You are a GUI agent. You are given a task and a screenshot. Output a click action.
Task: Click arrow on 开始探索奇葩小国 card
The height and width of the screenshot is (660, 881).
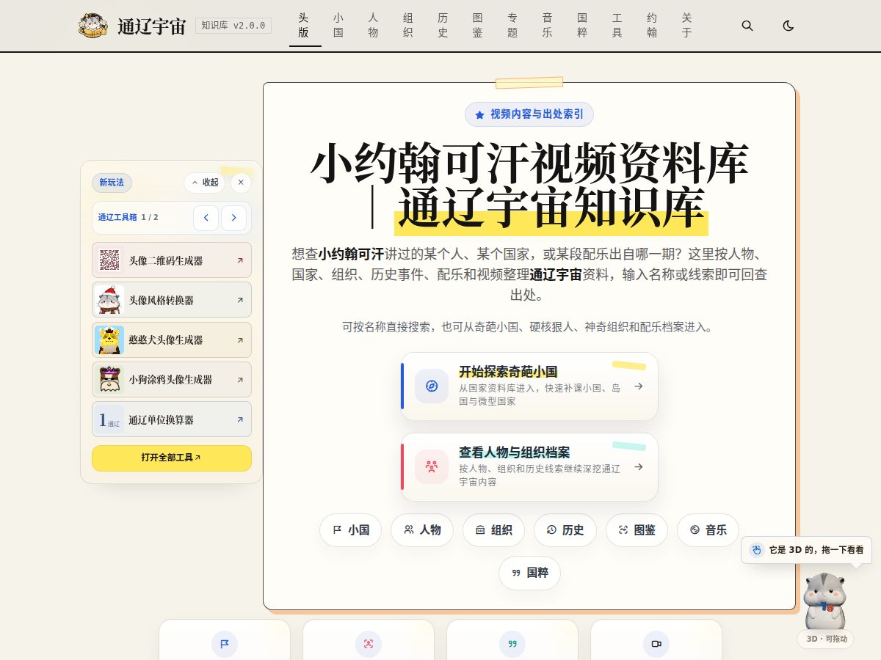pos(639,386)
